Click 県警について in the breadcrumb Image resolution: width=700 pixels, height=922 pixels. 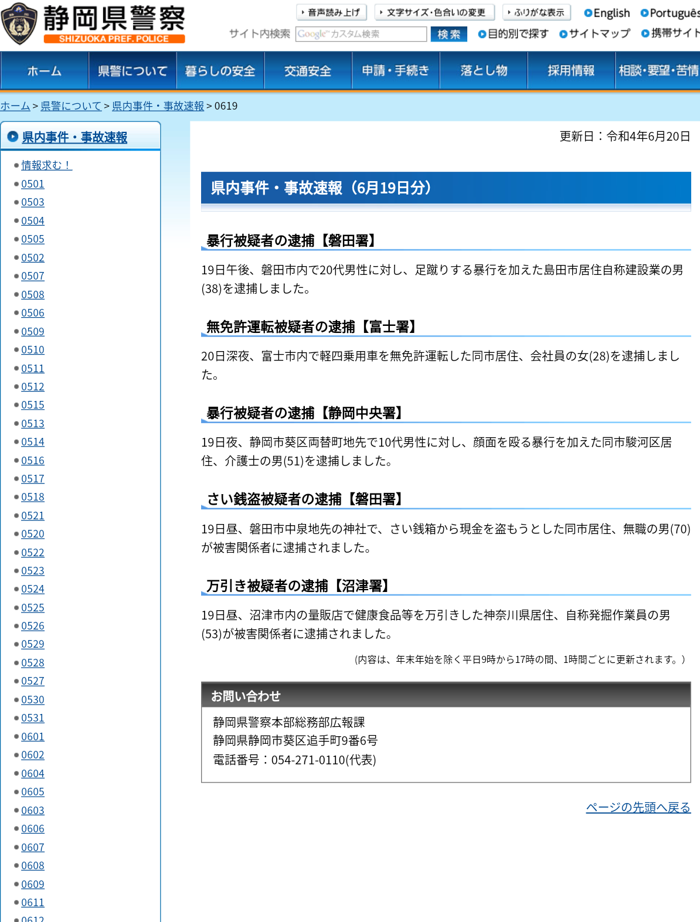pyautogui.click(x=71, y=106)
